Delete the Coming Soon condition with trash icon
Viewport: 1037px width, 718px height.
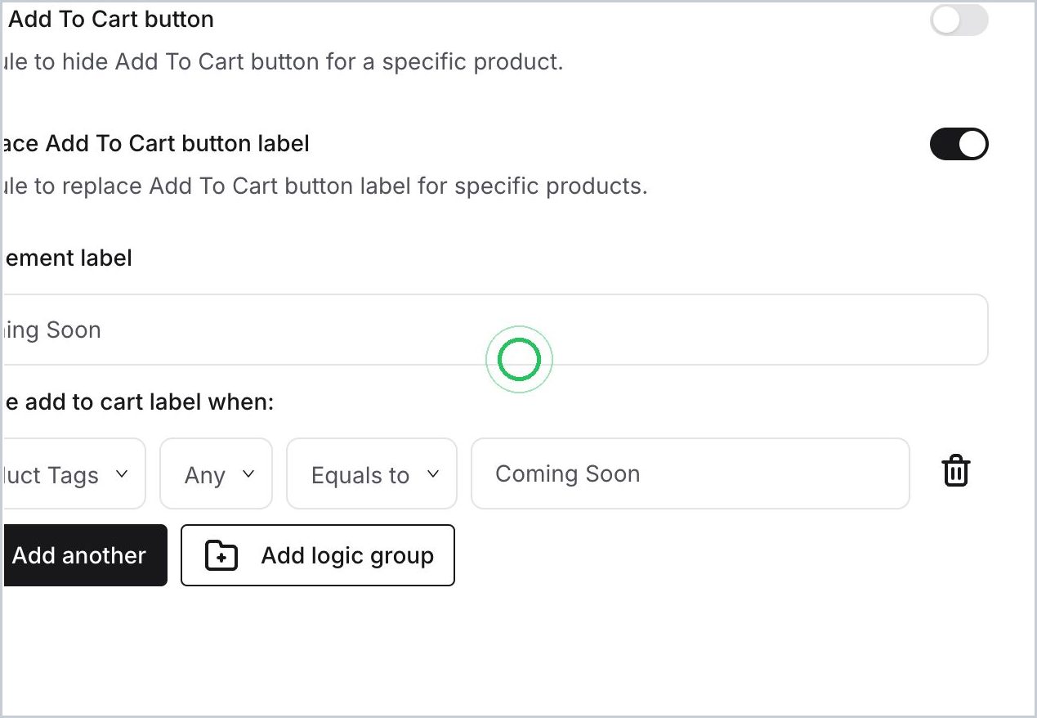coord(955,473)
